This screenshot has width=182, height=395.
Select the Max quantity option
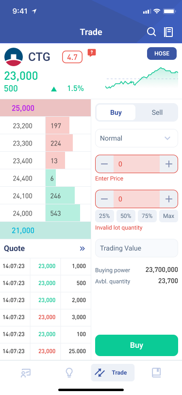pyautogui.click(x=169, y=216)
